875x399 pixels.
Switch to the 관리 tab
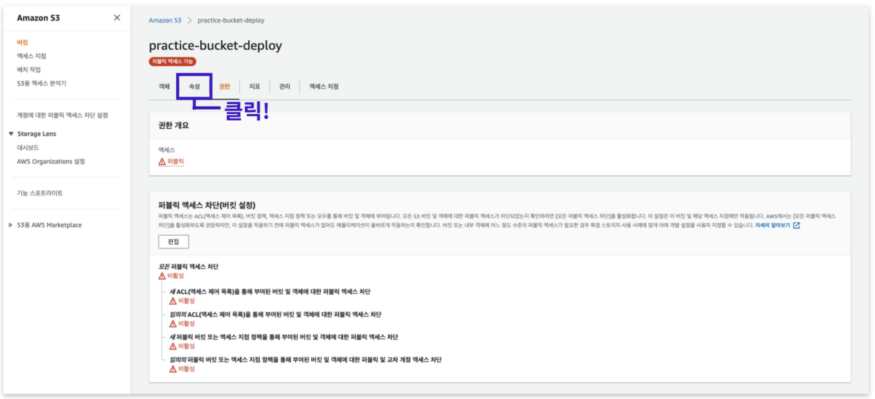click(284, 87)
